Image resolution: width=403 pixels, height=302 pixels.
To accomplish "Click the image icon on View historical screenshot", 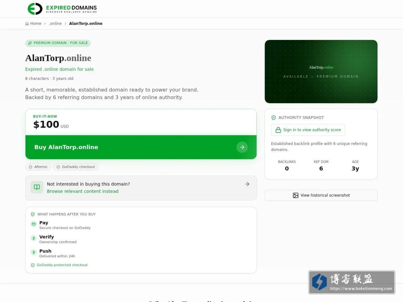I will pos(296,195).
